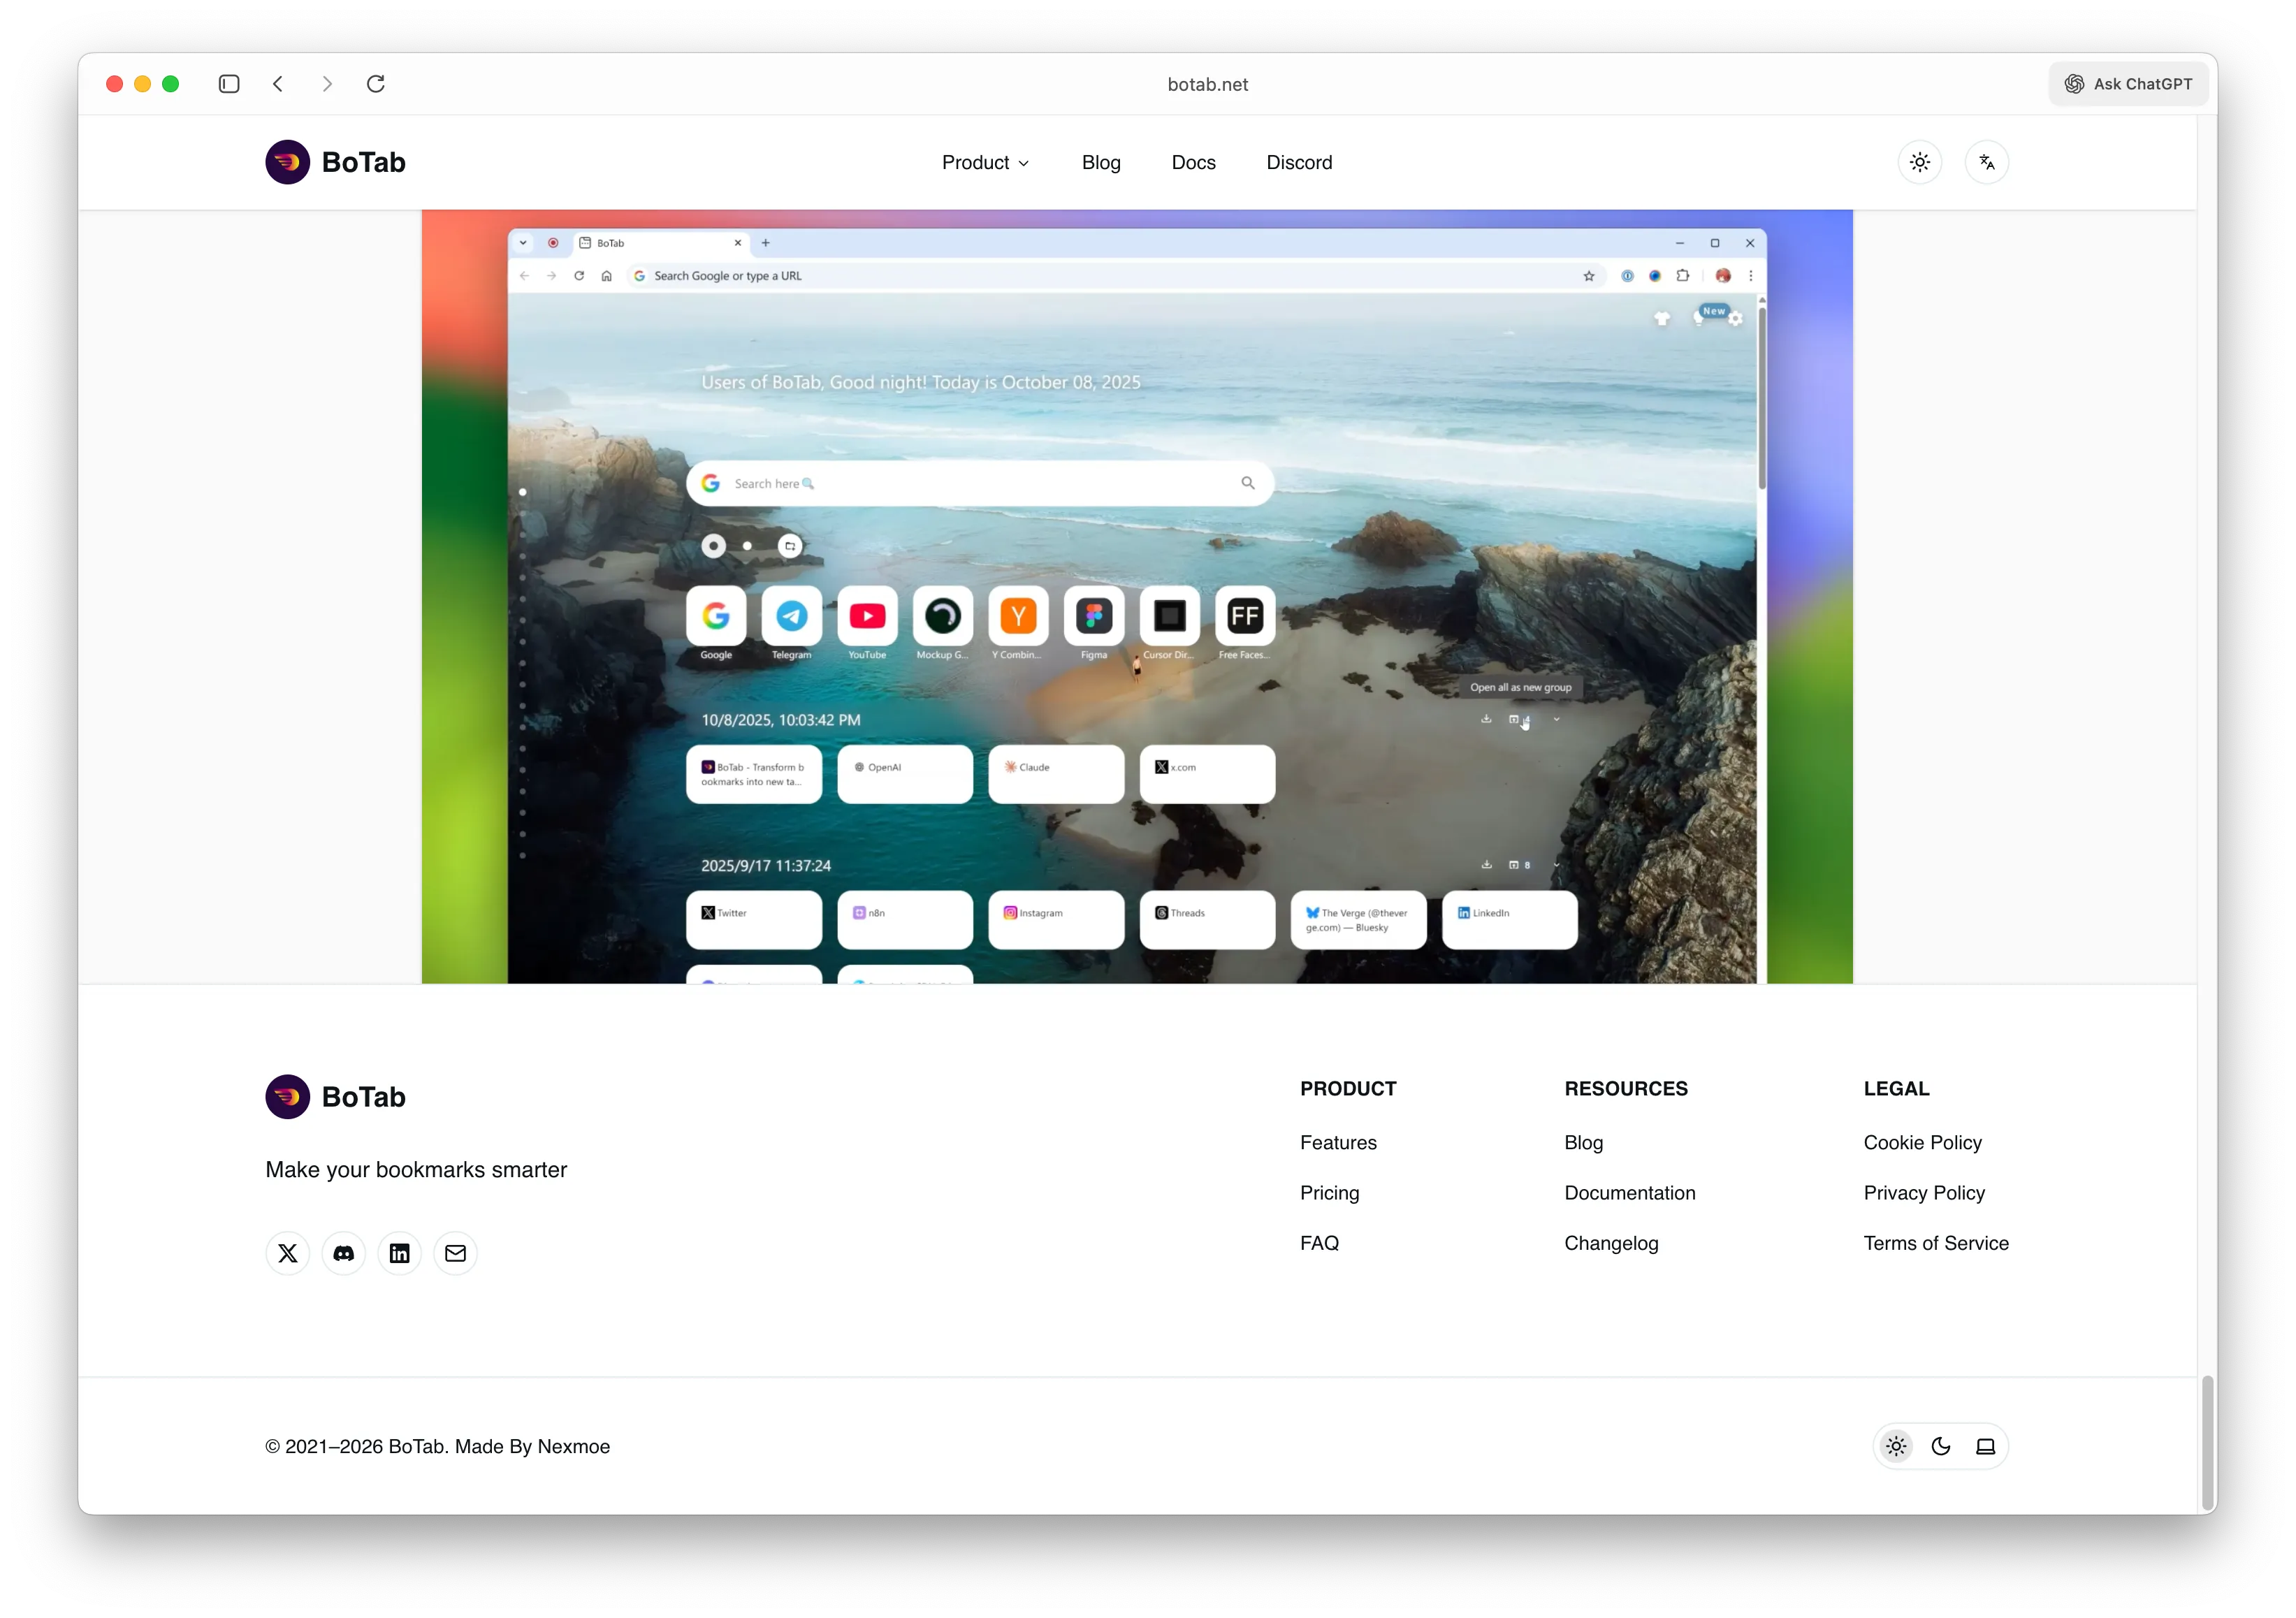Screen dimensions: 2296x1618
Task: Select system theme with the laptop toggle
Action: tap(1986, 1446)
